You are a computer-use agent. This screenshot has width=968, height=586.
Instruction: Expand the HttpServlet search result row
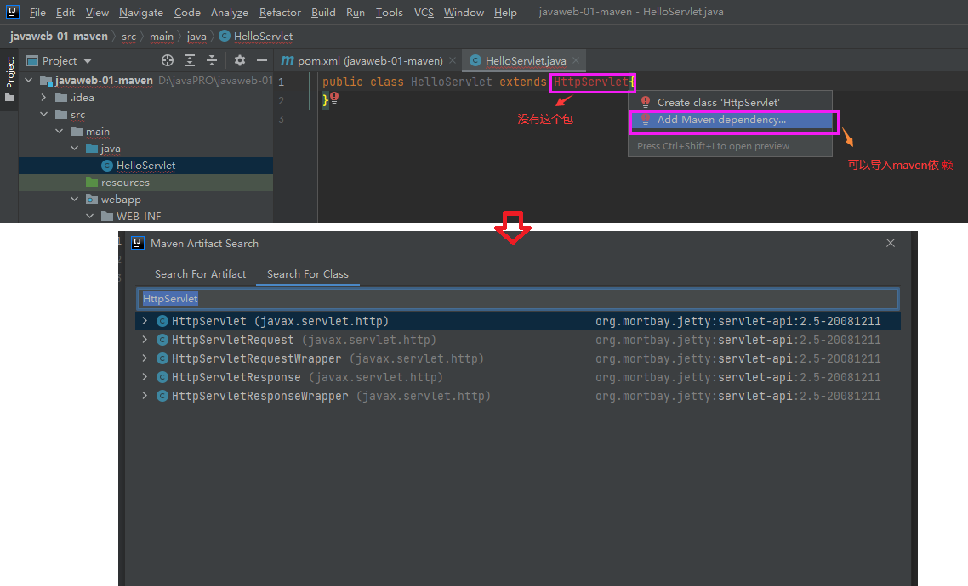tap(145, 321)
